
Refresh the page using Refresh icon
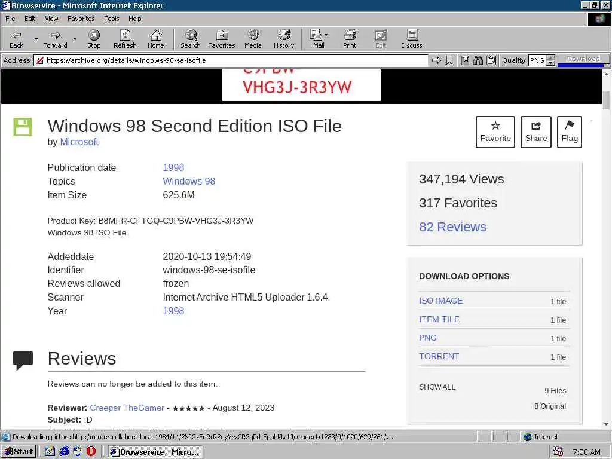coord(125,39)
